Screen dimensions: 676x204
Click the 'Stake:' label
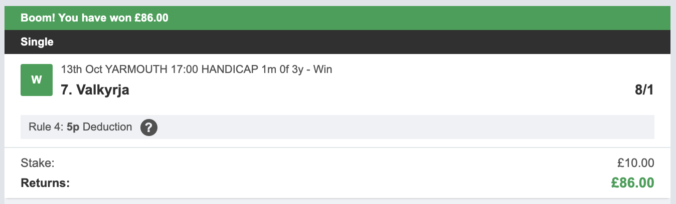coord(37,163)
